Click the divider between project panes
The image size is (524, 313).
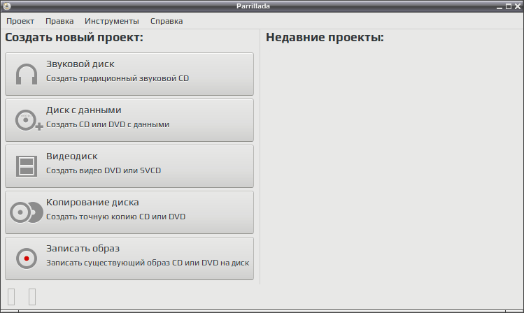[x=260, y=156]
